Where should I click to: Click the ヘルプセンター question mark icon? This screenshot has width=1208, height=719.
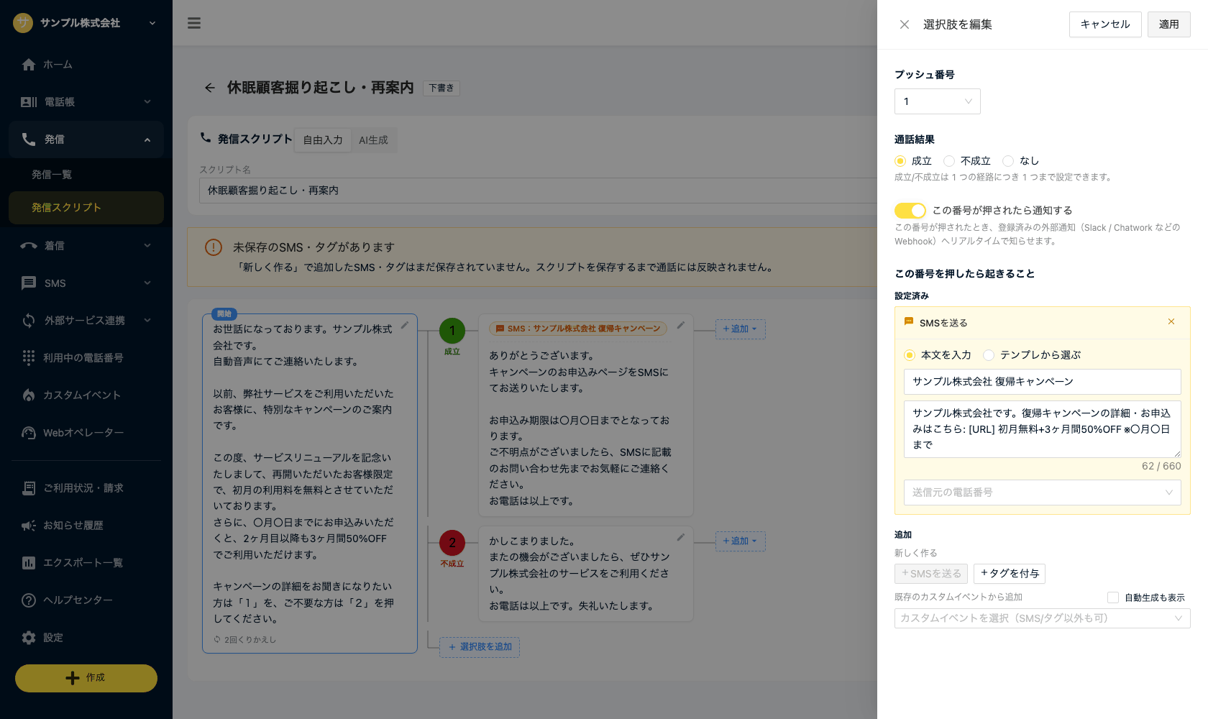[x=29, y=600]
